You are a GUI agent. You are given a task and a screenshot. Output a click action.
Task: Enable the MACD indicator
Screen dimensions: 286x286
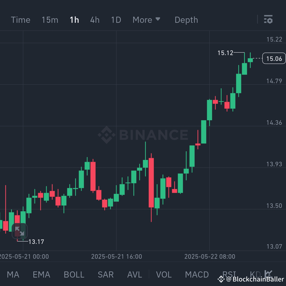click(197, 275)
